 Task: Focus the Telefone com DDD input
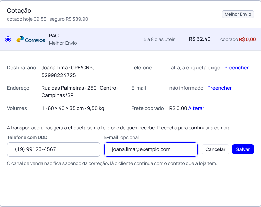[x=53, y=149]
